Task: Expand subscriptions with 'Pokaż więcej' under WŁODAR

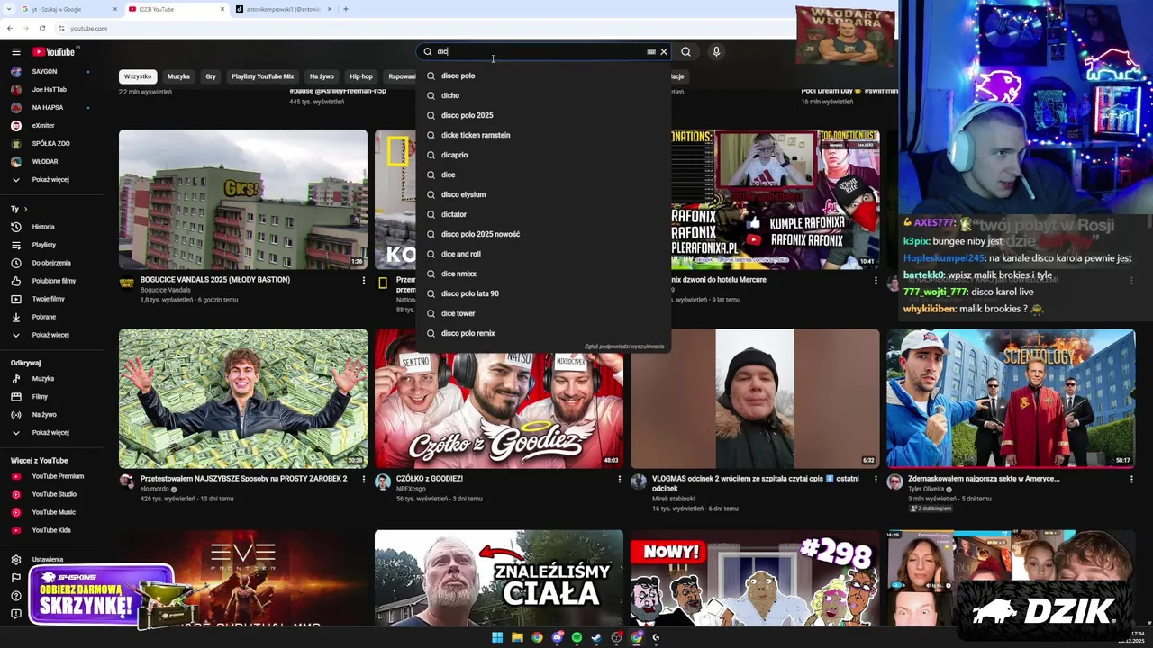Action: (x=50, y=179)
